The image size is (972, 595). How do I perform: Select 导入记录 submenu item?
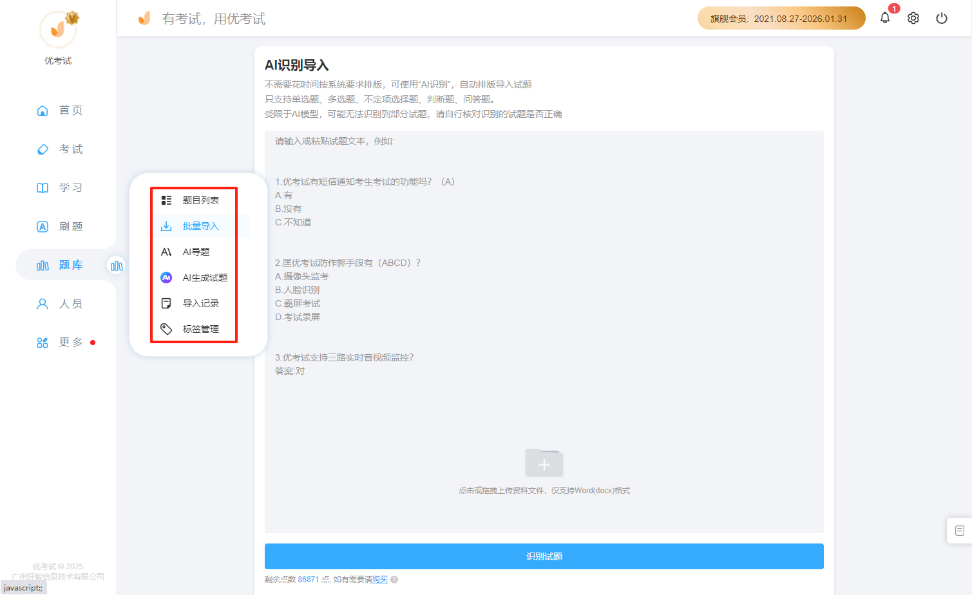pos(201,303)
